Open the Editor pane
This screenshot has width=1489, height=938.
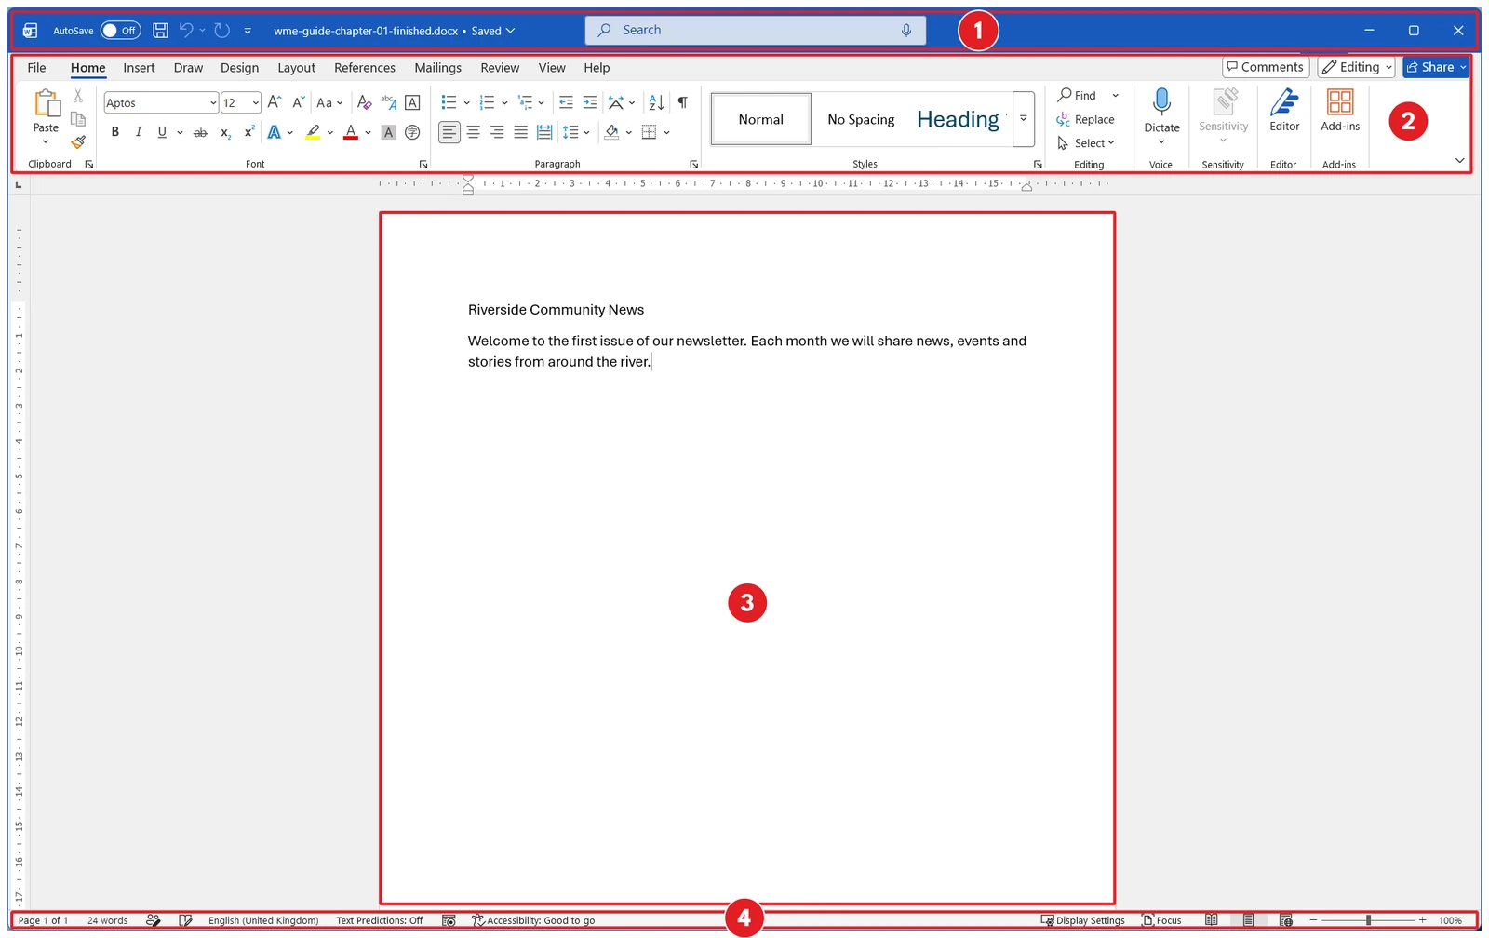[x=1284, y=110]
